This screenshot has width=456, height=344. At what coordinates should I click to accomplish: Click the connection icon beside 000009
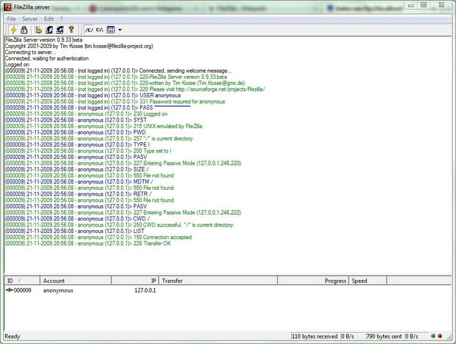click(9, 290)
